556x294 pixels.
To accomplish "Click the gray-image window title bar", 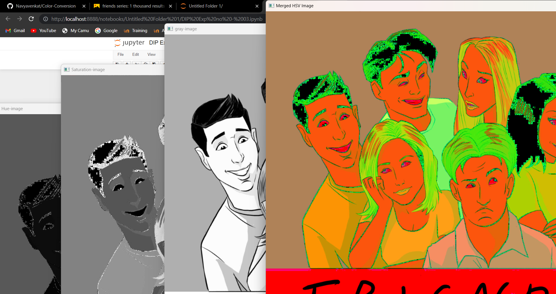I will (x=215, y=29).
